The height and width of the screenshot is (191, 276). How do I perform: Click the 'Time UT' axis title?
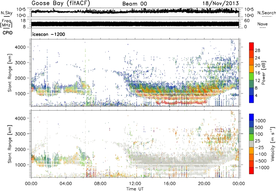click(x=135, y=189)
